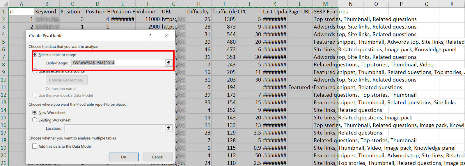Select column Q by its header
The height and width of the screenshot is (166, 465).
[x=427, y=4]
